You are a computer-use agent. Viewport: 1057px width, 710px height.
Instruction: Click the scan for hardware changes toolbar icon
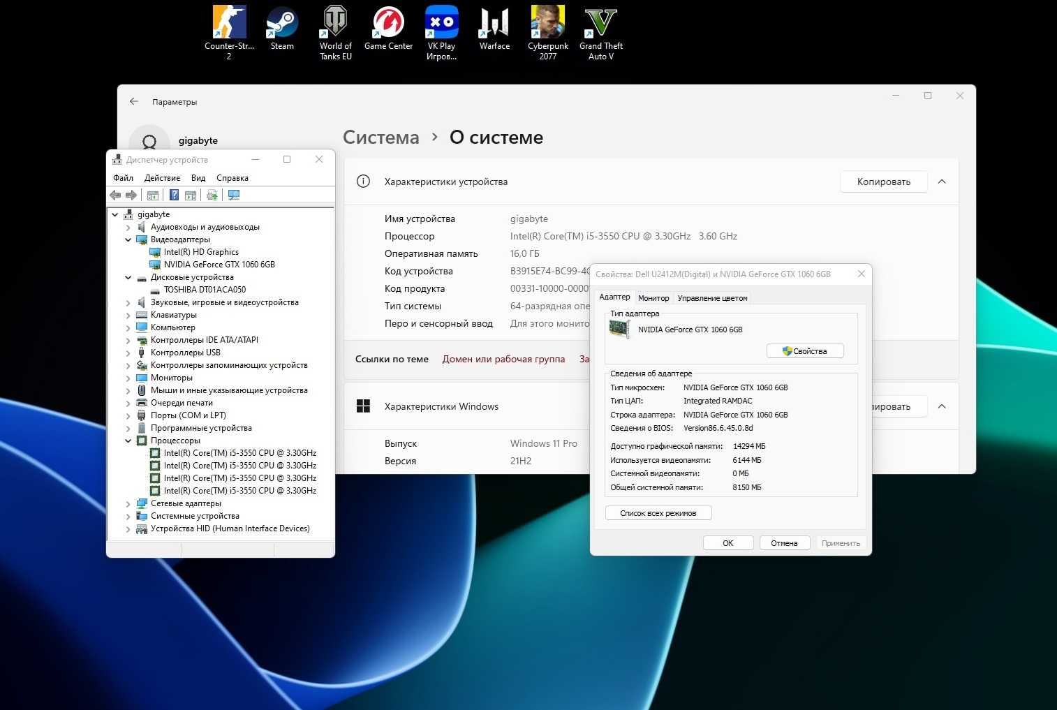pyautogui.click(x=212, y=195)
